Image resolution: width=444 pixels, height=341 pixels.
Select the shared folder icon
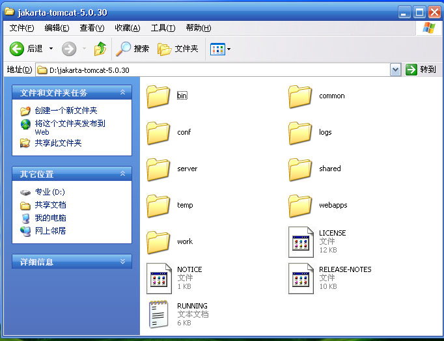coord(300,169)
